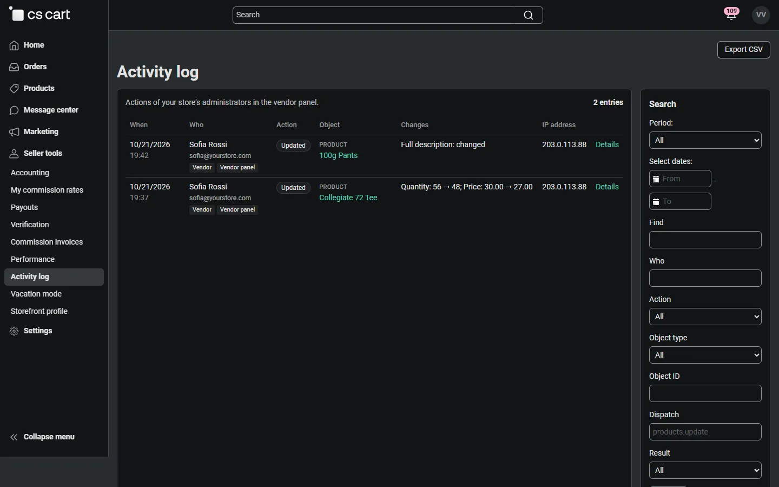Open the Collegiate 72 Tee product link
The image size is (779, 487).
pyautogui.click(x=348, y=198)
